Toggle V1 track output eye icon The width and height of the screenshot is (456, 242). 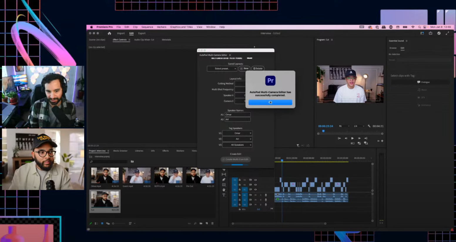coord(255,189)
